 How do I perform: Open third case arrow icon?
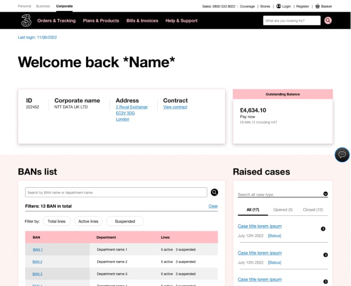coord(325,282)
